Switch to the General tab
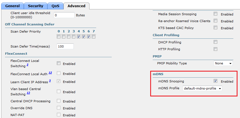 (x=12, y=6)
